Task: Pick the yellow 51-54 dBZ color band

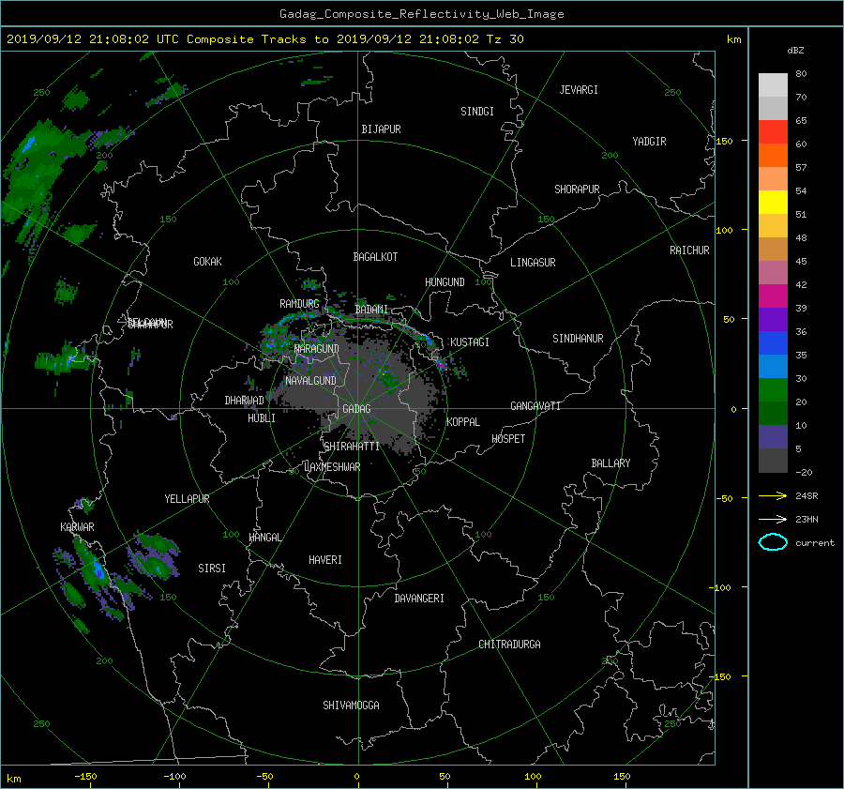Action: pos(773,203)
